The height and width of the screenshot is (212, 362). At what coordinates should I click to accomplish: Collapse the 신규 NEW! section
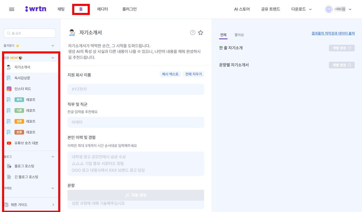click(53, 57)
